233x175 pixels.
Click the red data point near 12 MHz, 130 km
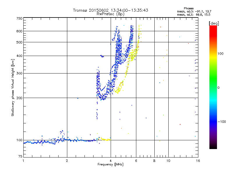click(180, 125)
